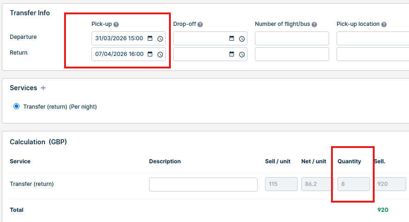Click Departure pick-up location field
Viewport: 409px width, 222px height.
372,38
